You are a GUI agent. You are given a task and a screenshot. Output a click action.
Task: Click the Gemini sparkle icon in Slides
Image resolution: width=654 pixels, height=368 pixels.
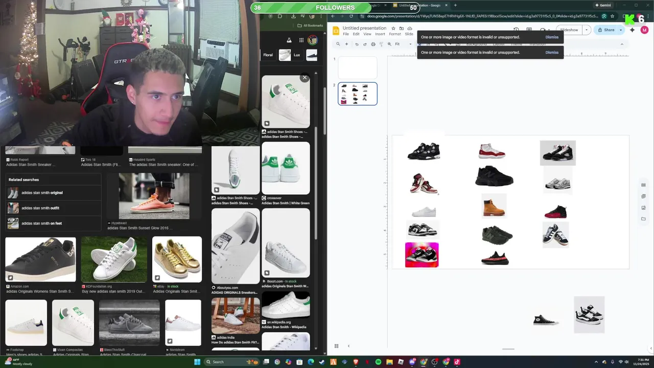pyautogui.click(x=633, y=30)
